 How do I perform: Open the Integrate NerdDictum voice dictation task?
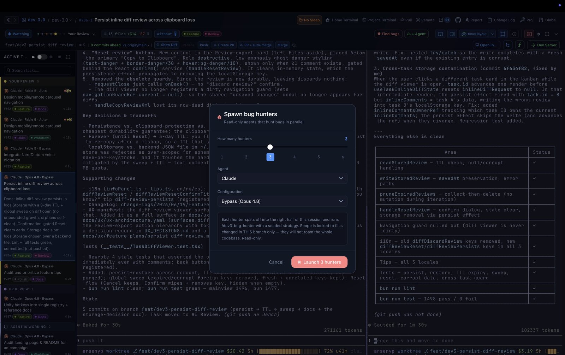(x=37, y=157)
